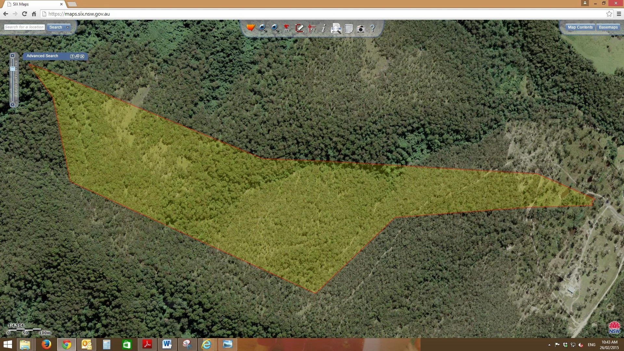The image size is (624, 351).
Task: Click the Search for a location field
Action: click(x=24, y=27)
